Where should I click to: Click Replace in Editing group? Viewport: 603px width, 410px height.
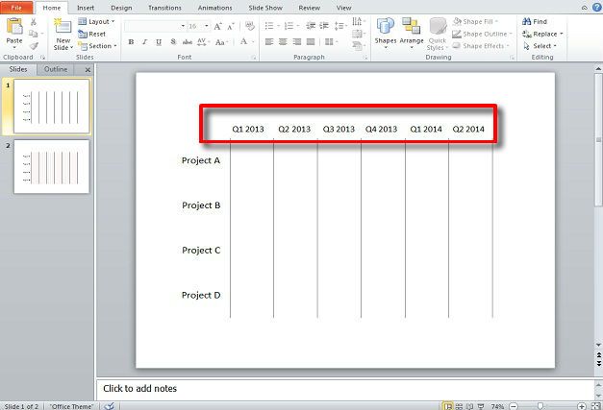[540, 34]
